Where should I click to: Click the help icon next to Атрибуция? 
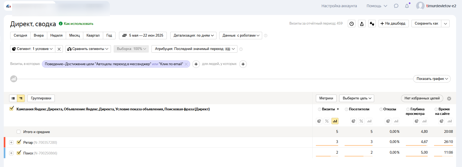pyautogui.click(x=241, y=49)
